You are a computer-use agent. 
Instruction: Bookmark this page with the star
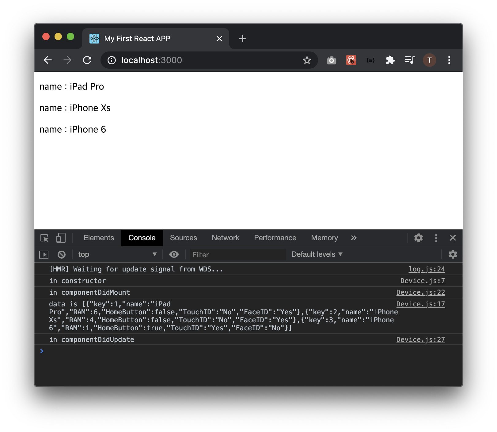[x=307, y=60]
